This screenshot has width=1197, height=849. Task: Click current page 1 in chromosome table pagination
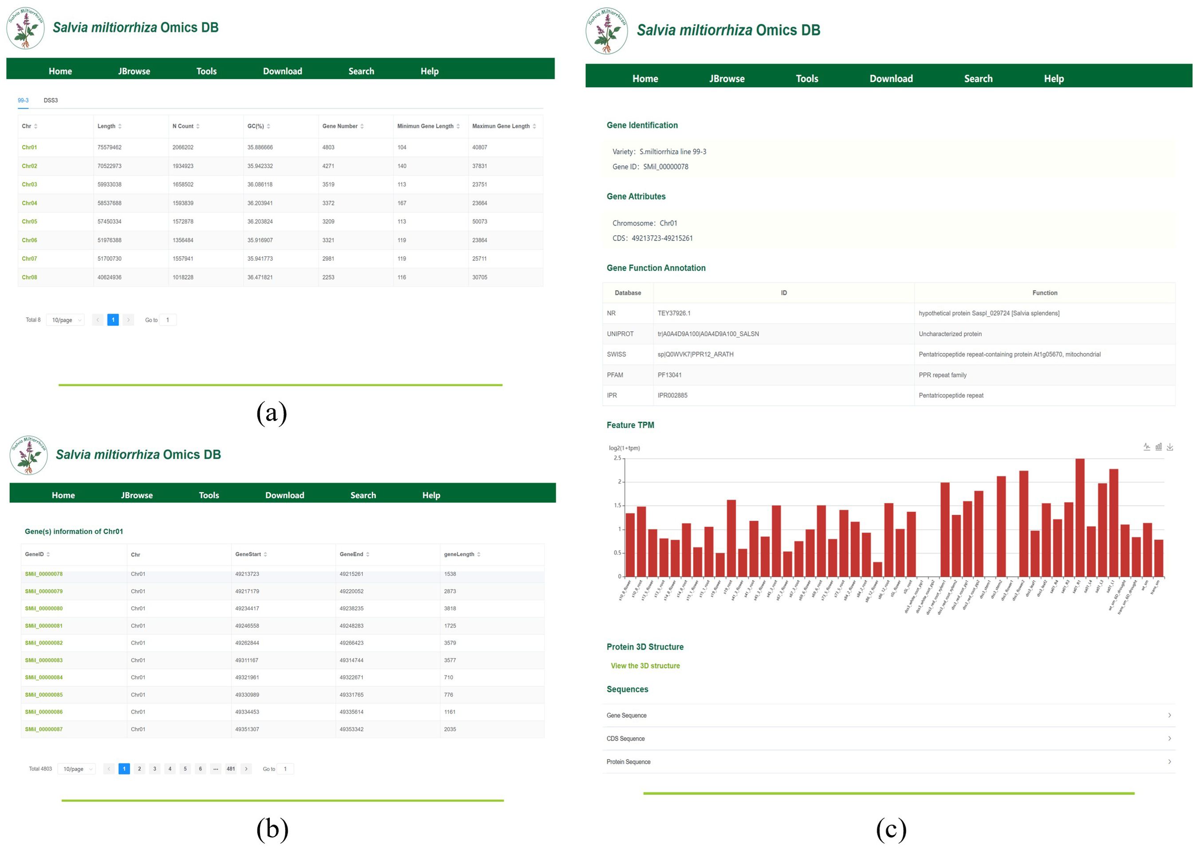(x=113, y=320)
